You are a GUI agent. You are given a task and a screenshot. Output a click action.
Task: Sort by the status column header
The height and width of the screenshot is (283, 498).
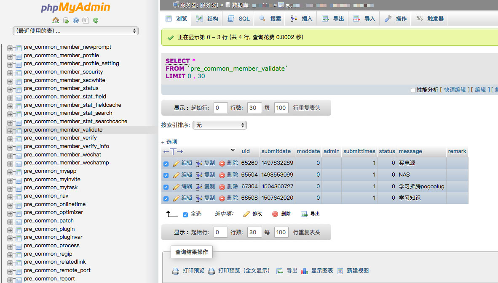[x=387, y=151]
